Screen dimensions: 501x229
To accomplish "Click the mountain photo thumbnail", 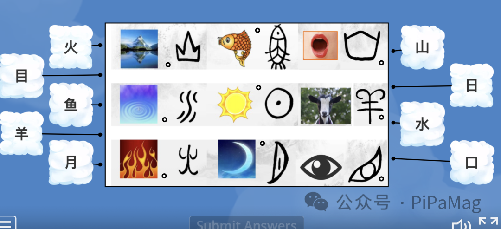I will click(139, 49).
